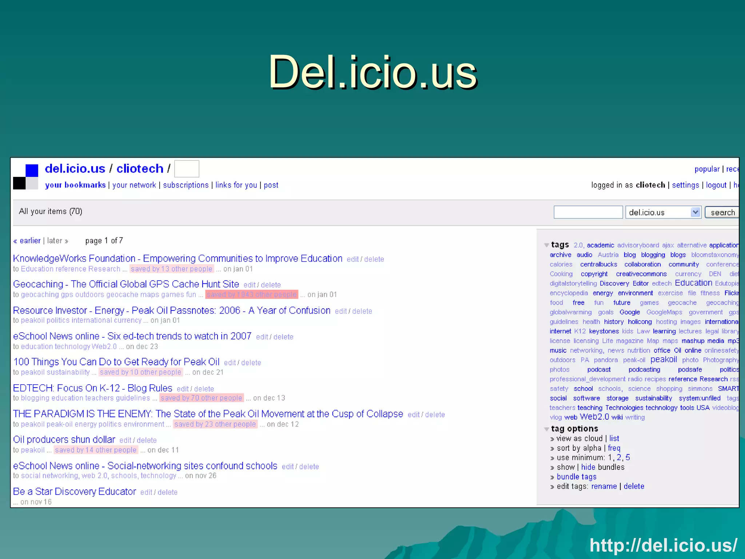The height and width of the screenshot is (559, 745).
Task: Open Social-networking sites confound schools bookmark
Action: click(x=145, y=466)
